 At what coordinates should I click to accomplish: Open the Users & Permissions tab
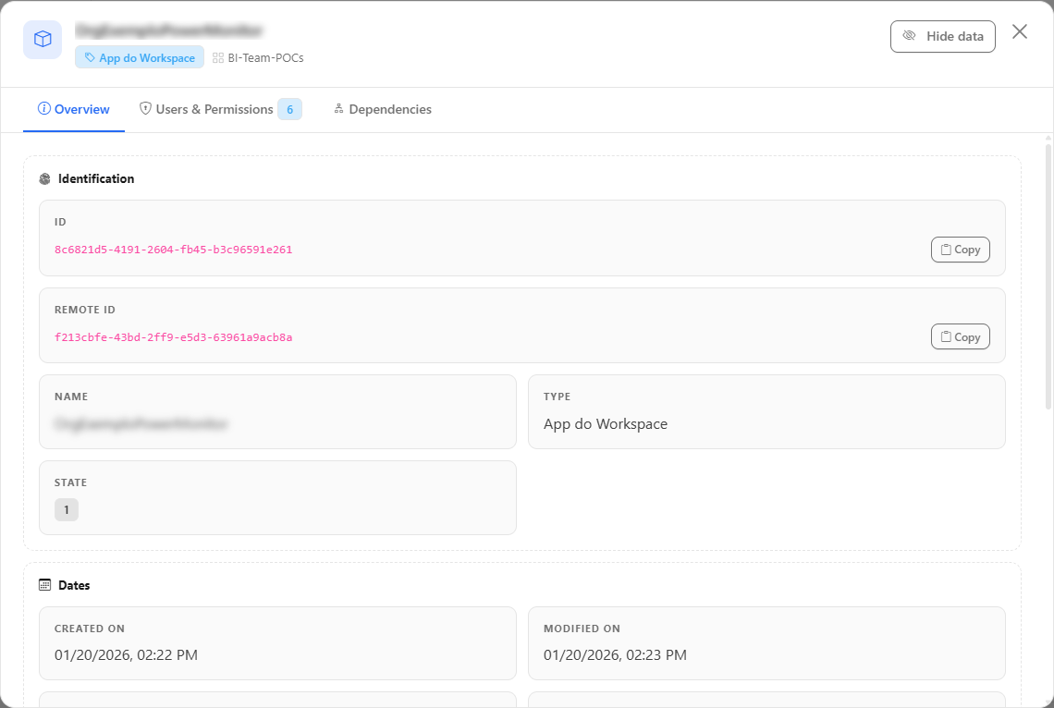pos(220,109)
